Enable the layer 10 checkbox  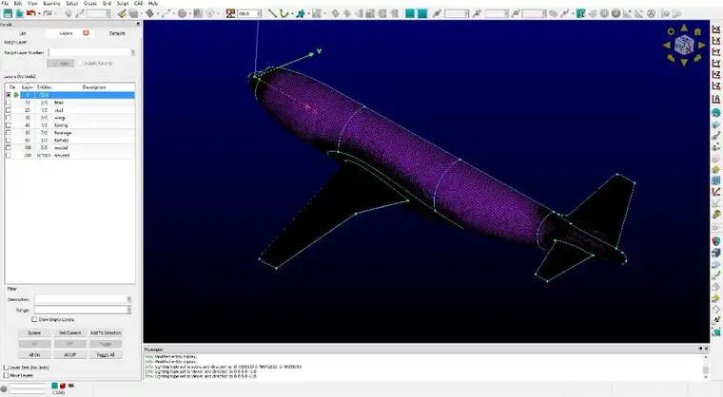click(x=8, y=103)
